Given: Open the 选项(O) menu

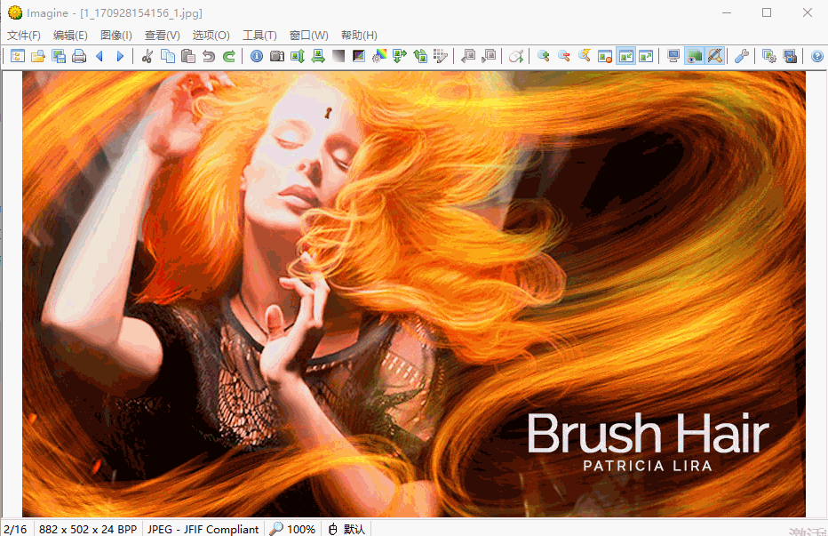Looking at the screenshot, I should click(211, 36).
